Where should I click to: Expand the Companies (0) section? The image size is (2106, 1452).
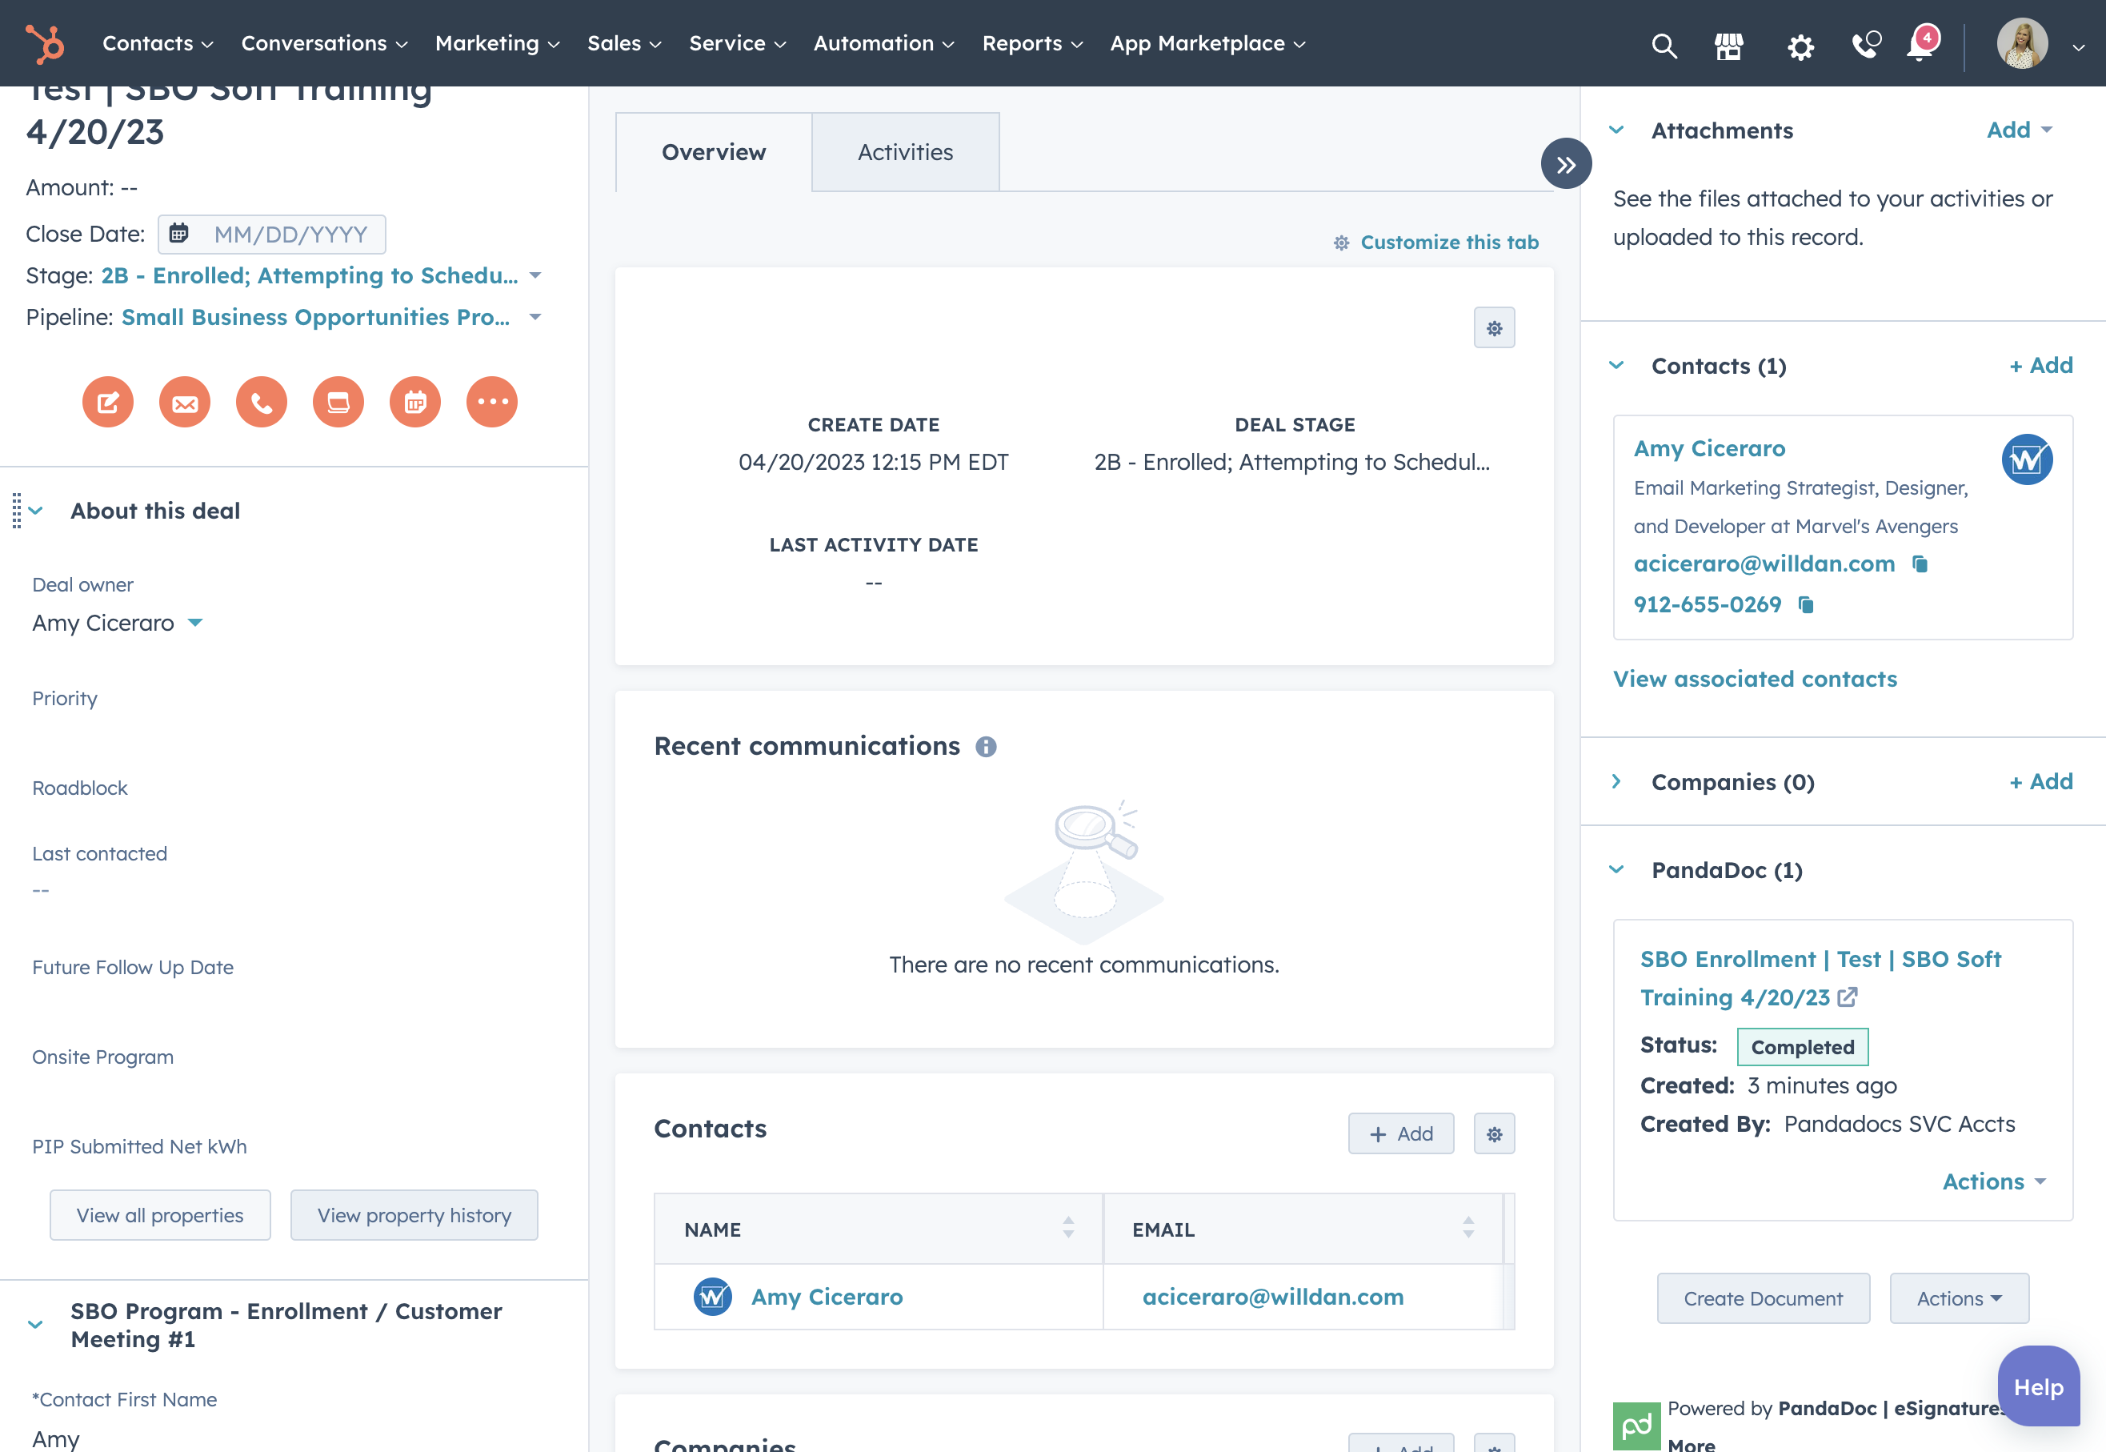pyautogui.click(x=1616, y=781)
